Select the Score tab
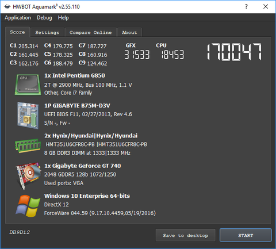 tap(17, 32)
